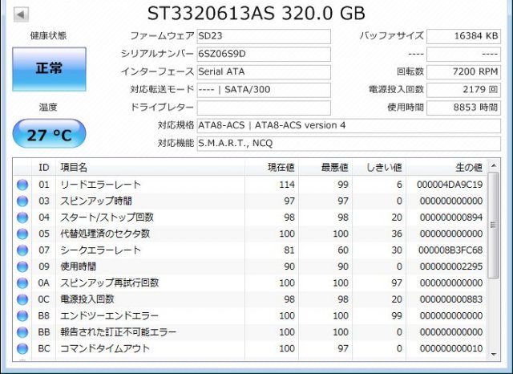The height and width of the screenshot is (374, 513).
Task: Select the blue status icon for シークエラーレート
Action: pos(22,250)
